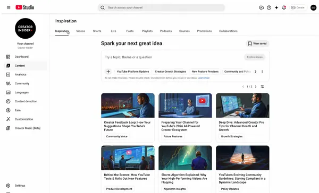The image size is (319, 193).
Task: Switch to the Shorts tab
Action: pyautogui.click(x=97, y=31)
